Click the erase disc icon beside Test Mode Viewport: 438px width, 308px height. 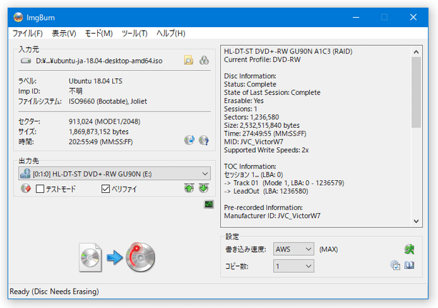[x=26, y=189]
